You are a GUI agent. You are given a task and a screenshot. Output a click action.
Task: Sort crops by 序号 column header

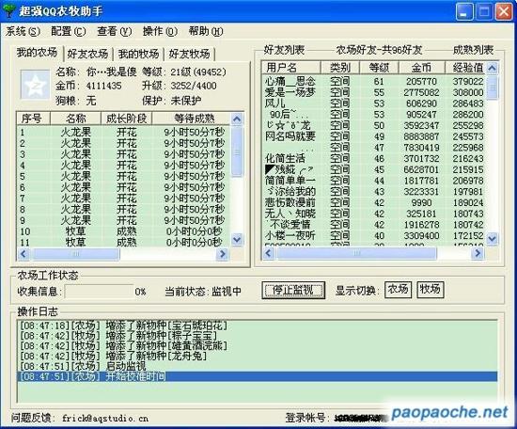pos(33,119)
